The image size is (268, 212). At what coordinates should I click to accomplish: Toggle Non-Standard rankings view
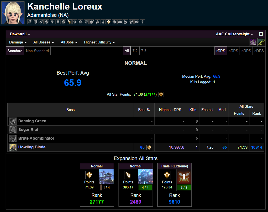pyautogui.click(x=37, y=51)
